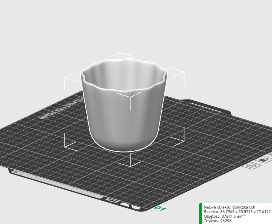Screen dimensions: 272x224
Task: Click the white handle mark at the plate's rear
Action: coord(206,108)
